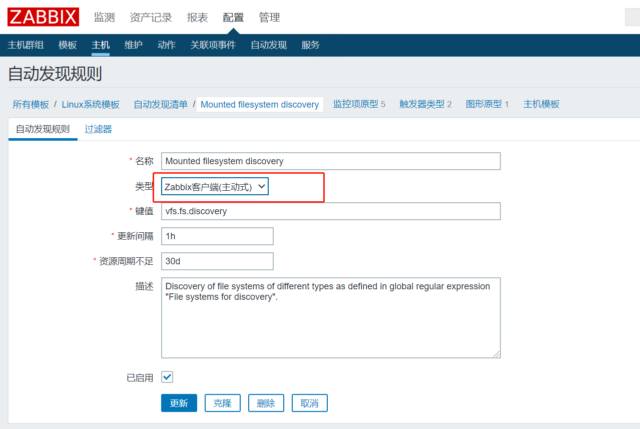This screenshot has width=640, height=429.
Task: Click Mounted filesystem discovery breadcrumb
Action: [260, 104]
